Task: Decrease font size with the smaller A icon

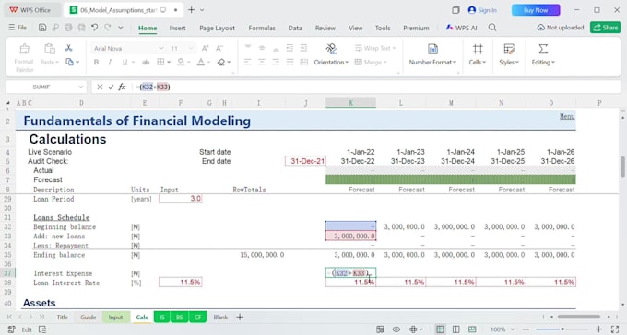Action: point(219,48)
